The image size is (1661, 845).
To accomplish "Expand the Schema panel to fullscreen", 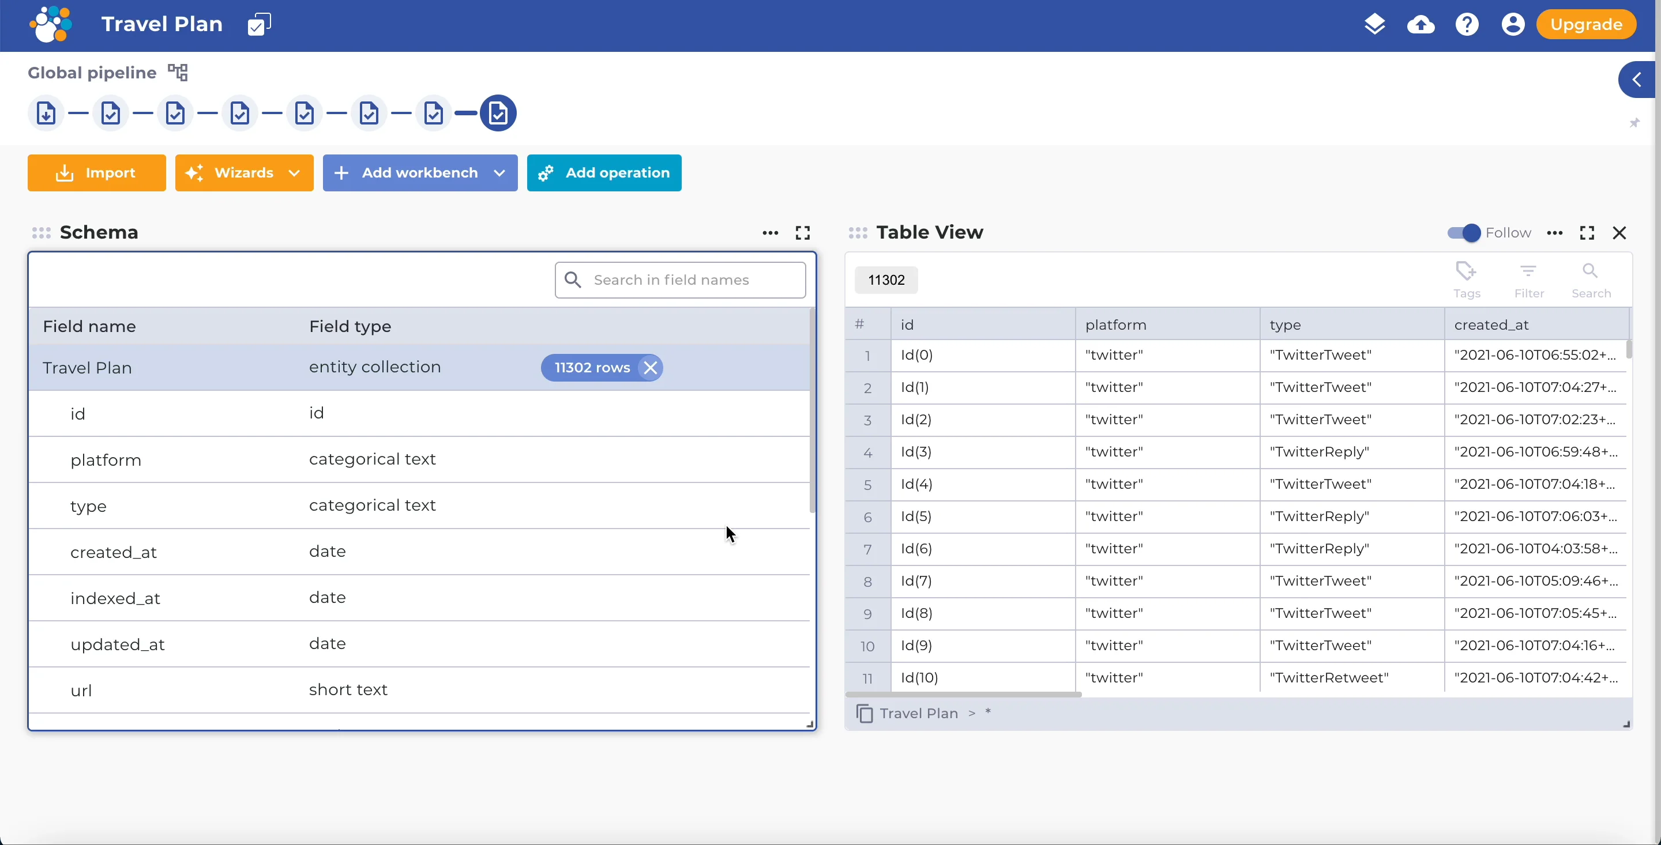I will [x=803, y=233].
